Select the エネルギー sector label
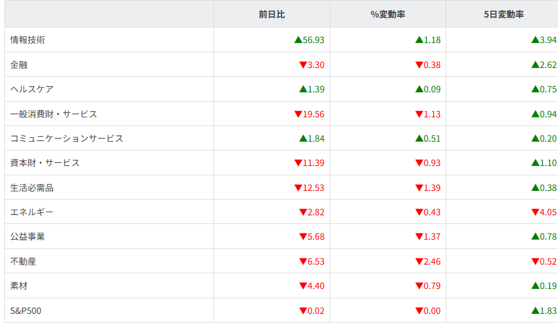 coord(32,212)
